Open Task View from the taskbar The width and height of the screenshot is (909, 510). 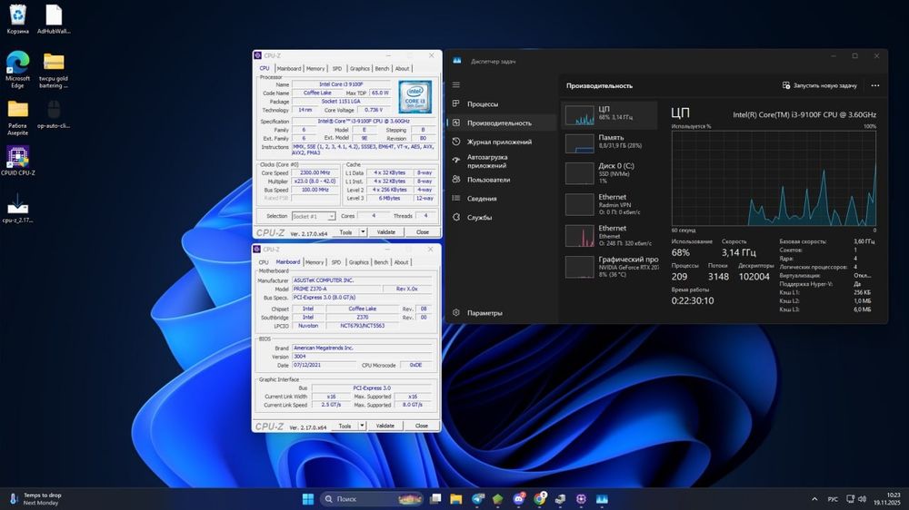tap(435, 499)
